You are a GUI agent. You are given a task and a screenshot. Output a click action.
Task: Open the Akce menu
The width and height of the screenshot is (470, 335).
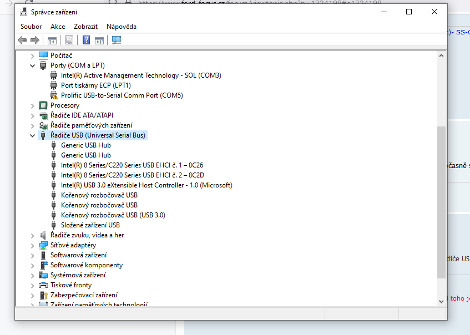tap(58, 27)
